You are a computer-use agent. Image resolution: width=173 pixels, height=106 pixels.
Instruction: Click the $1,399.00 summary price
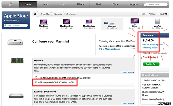tap(148, 40)
